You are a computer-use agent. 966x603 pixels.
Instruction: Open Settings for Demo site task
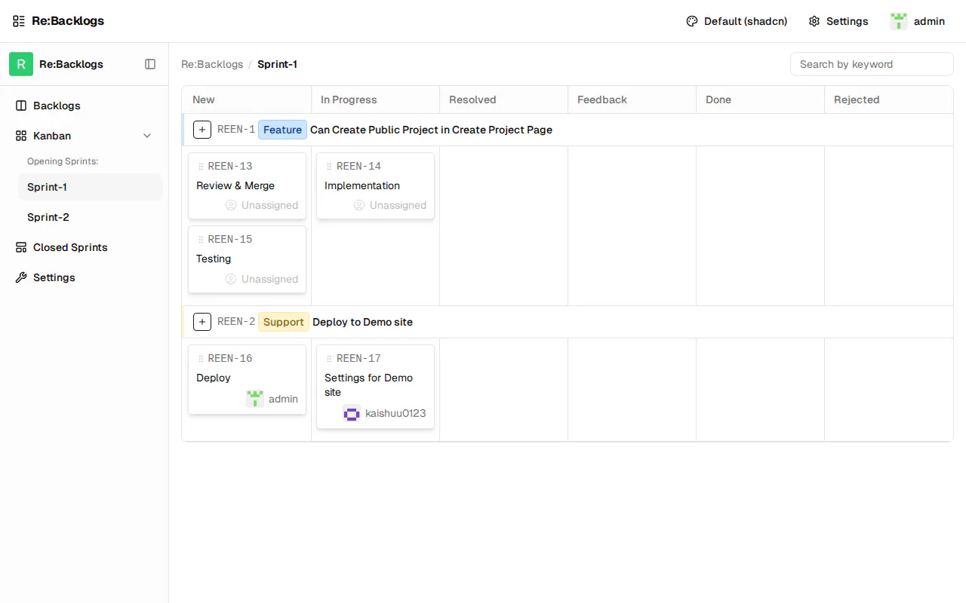(x=375, y=387)
